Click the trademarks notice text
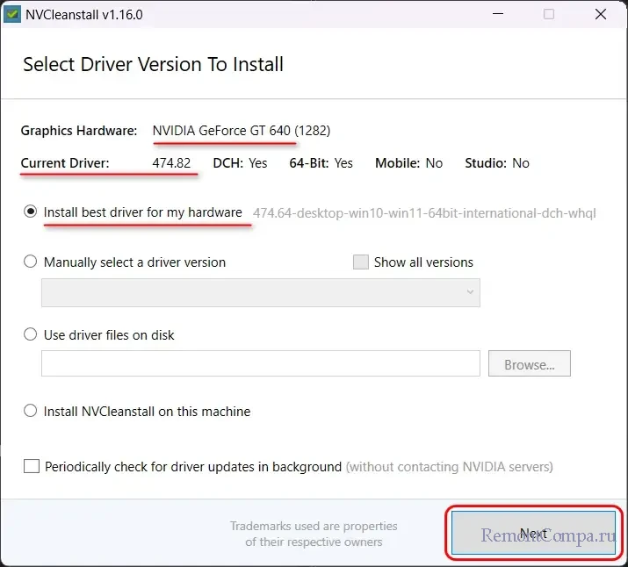628x567 pixels. 314,534
